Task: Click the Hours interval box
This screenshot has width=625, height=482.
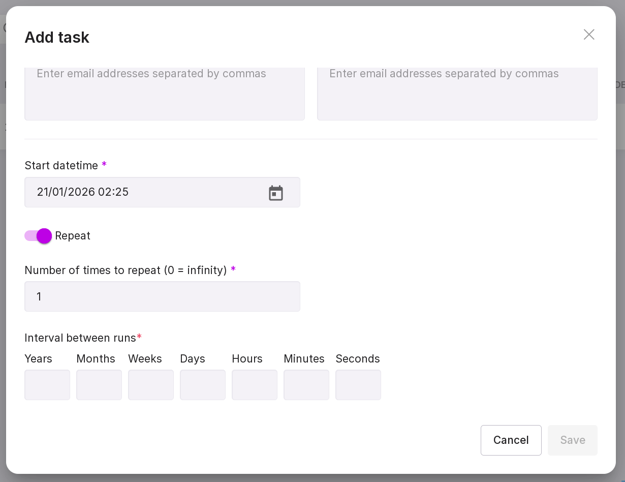Action: (255, 385)
